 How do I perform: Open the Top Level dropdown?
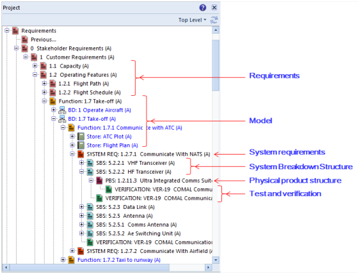[x=193, y=20]
